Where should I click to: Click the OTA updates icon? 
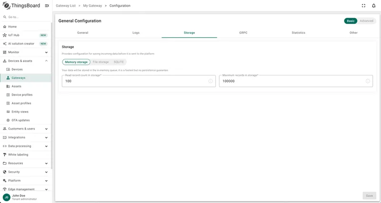(8, 120)
